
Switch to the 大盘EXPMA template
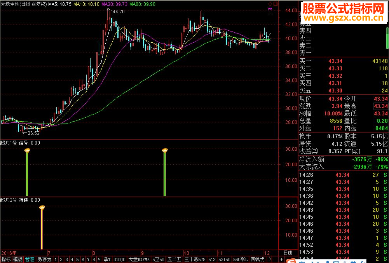tap(139, 260)
